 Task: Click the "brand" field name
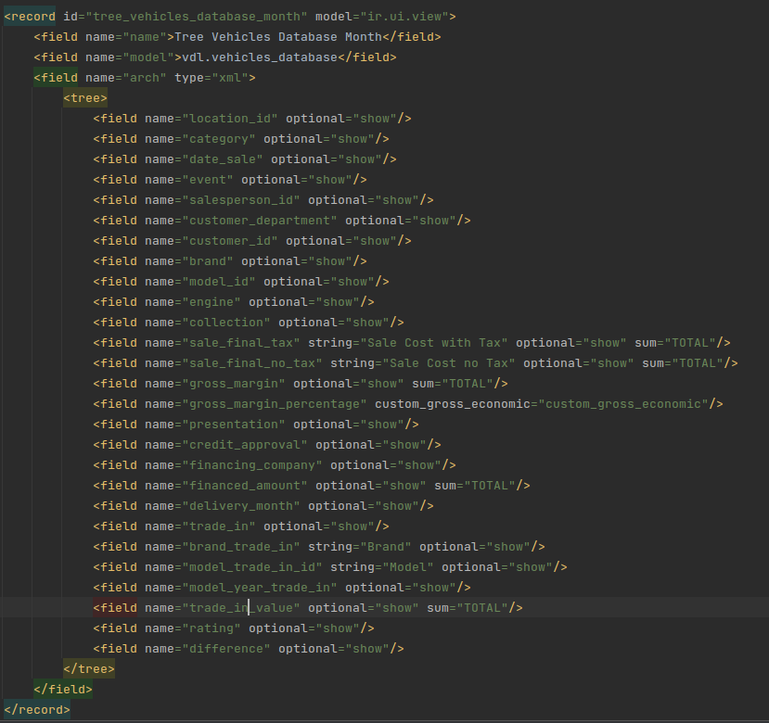[x=208, y=261]
